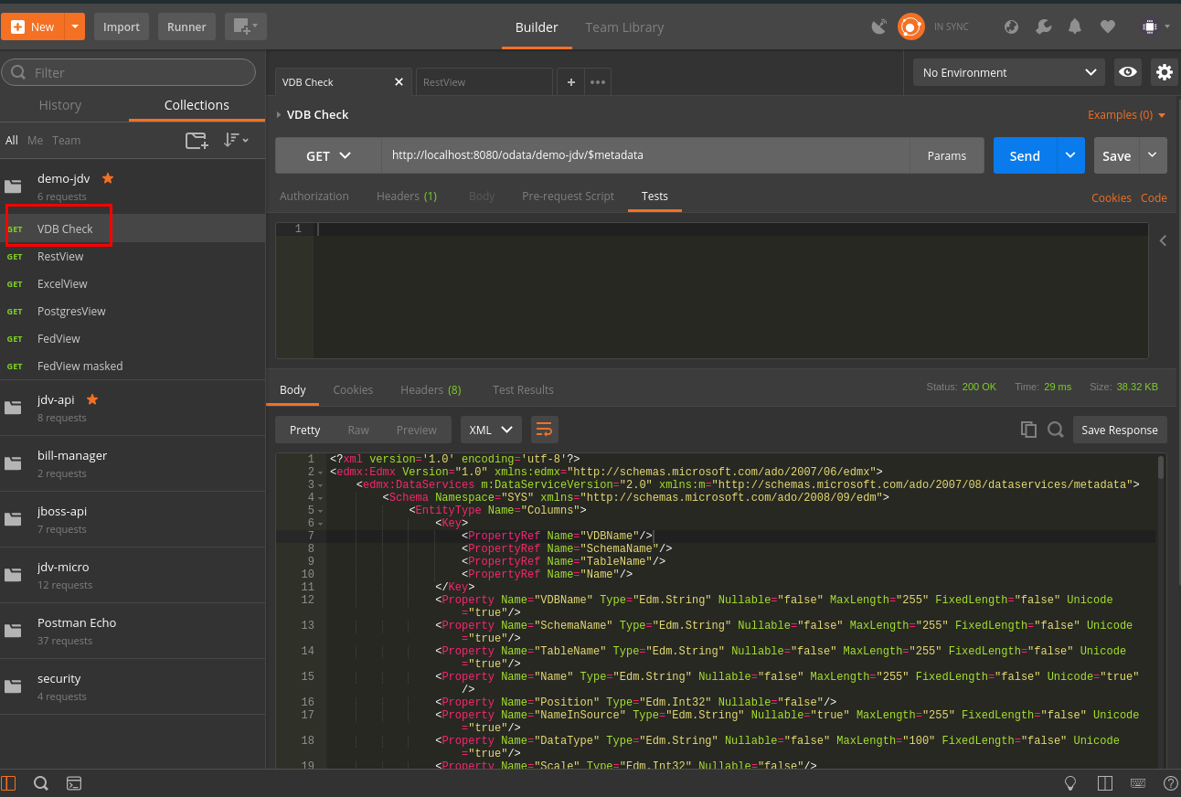1181x797 pixels.
Task: Select the ExcelView request
Action: [133, 284]
